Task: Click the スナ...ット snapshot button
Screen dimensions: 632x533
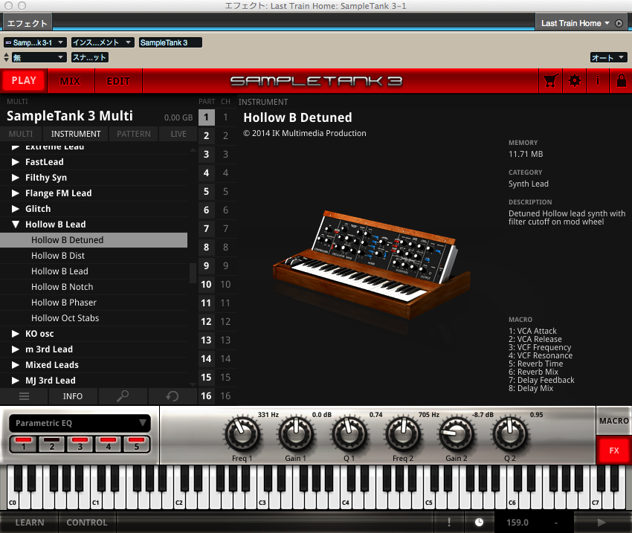Action: point(90,57)
